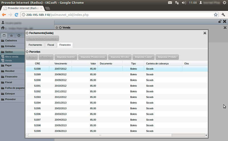Select the row with CRE 51589
This screenshot has height=141, width=228.
(117, 74)
